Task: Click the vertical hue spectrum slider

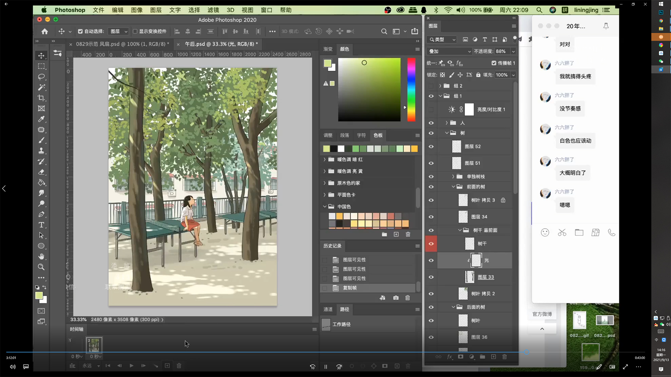Action: pos(411,90)
